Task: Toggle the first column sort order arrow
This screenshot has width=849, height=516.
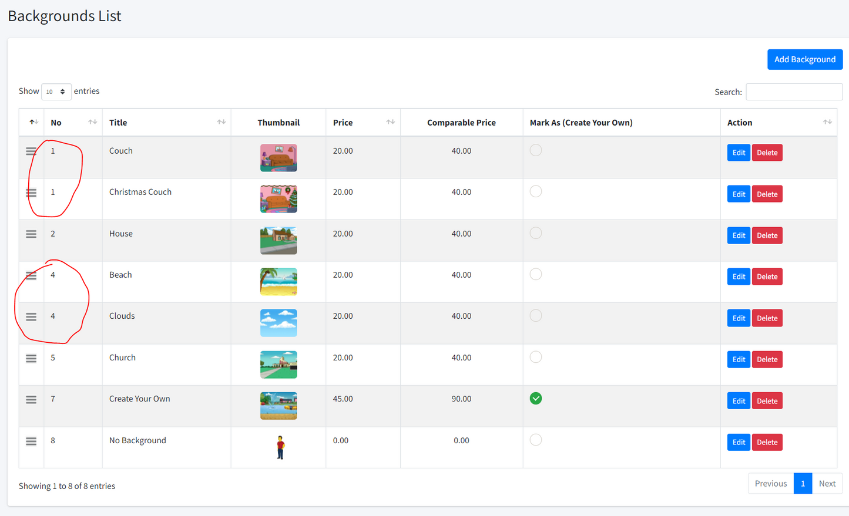Action: [x=33, y=122]
